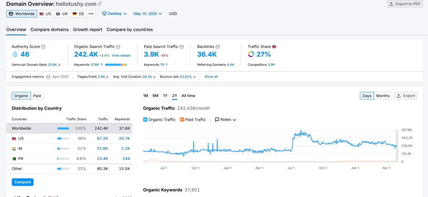Click the Worldwide globe icon
The height and width of the screenshot is (197, 428).
(x=11, y=14)
